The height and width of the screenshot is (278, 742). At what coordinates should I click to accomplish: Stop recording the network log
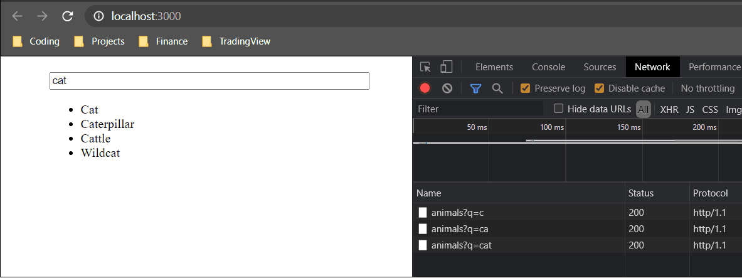[425, 88]
